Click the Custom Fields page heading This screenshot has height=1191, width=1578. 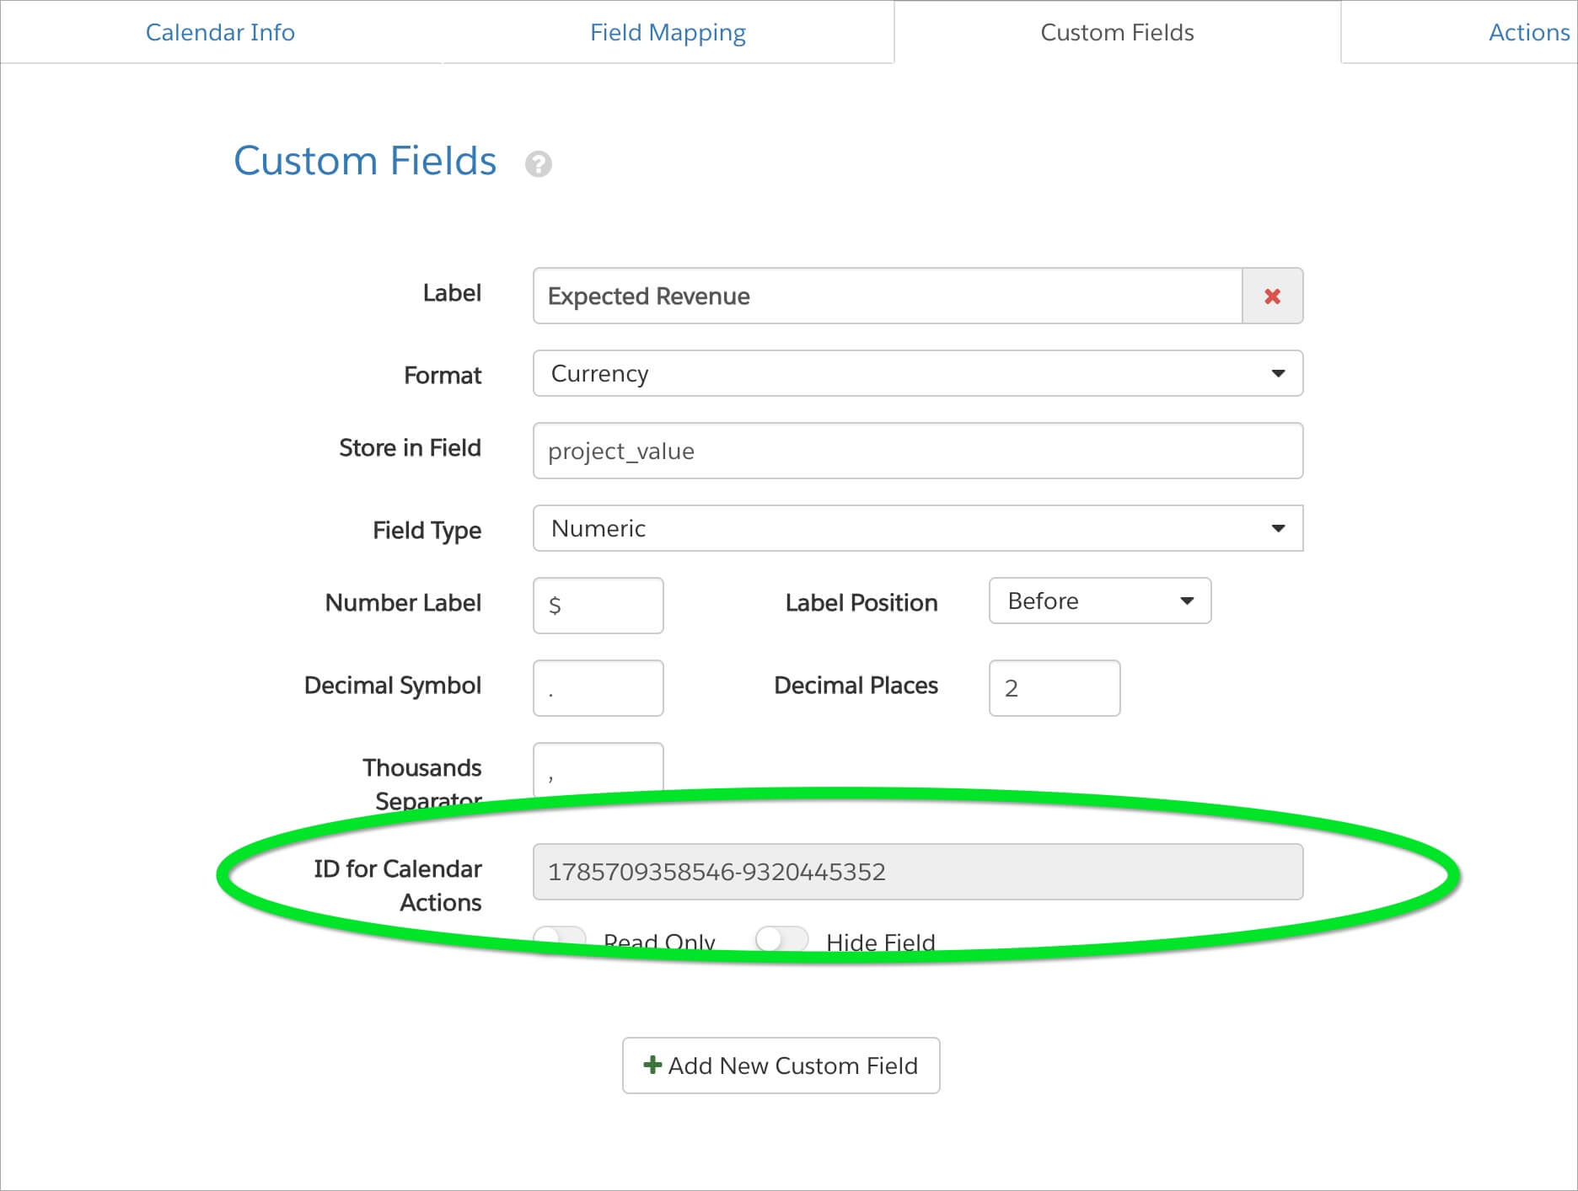pos(365,160)
